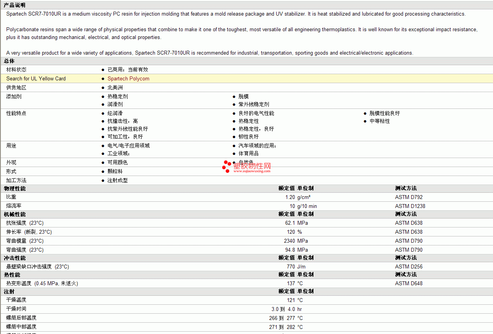
Task: Click the 经润滑 feature entry
Action: pos(115,113)
